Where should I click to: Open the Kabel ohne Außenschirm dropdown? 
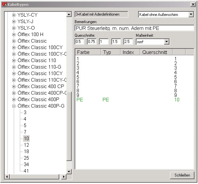pos(191,15)
